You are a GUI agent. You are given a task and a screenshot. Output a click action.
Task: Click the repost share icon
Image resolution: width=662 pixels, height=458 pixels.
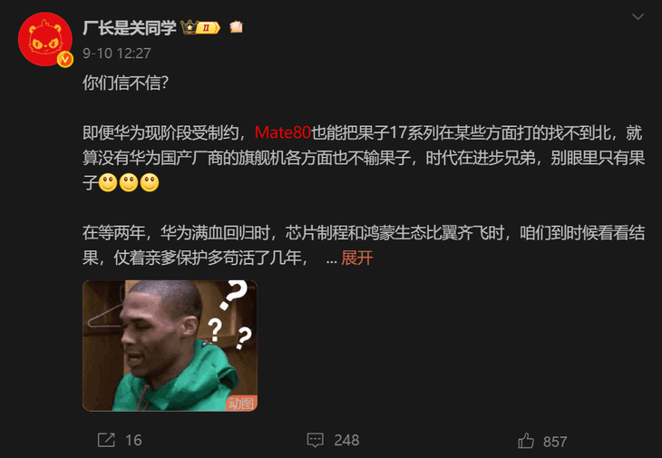pos(106,440)
